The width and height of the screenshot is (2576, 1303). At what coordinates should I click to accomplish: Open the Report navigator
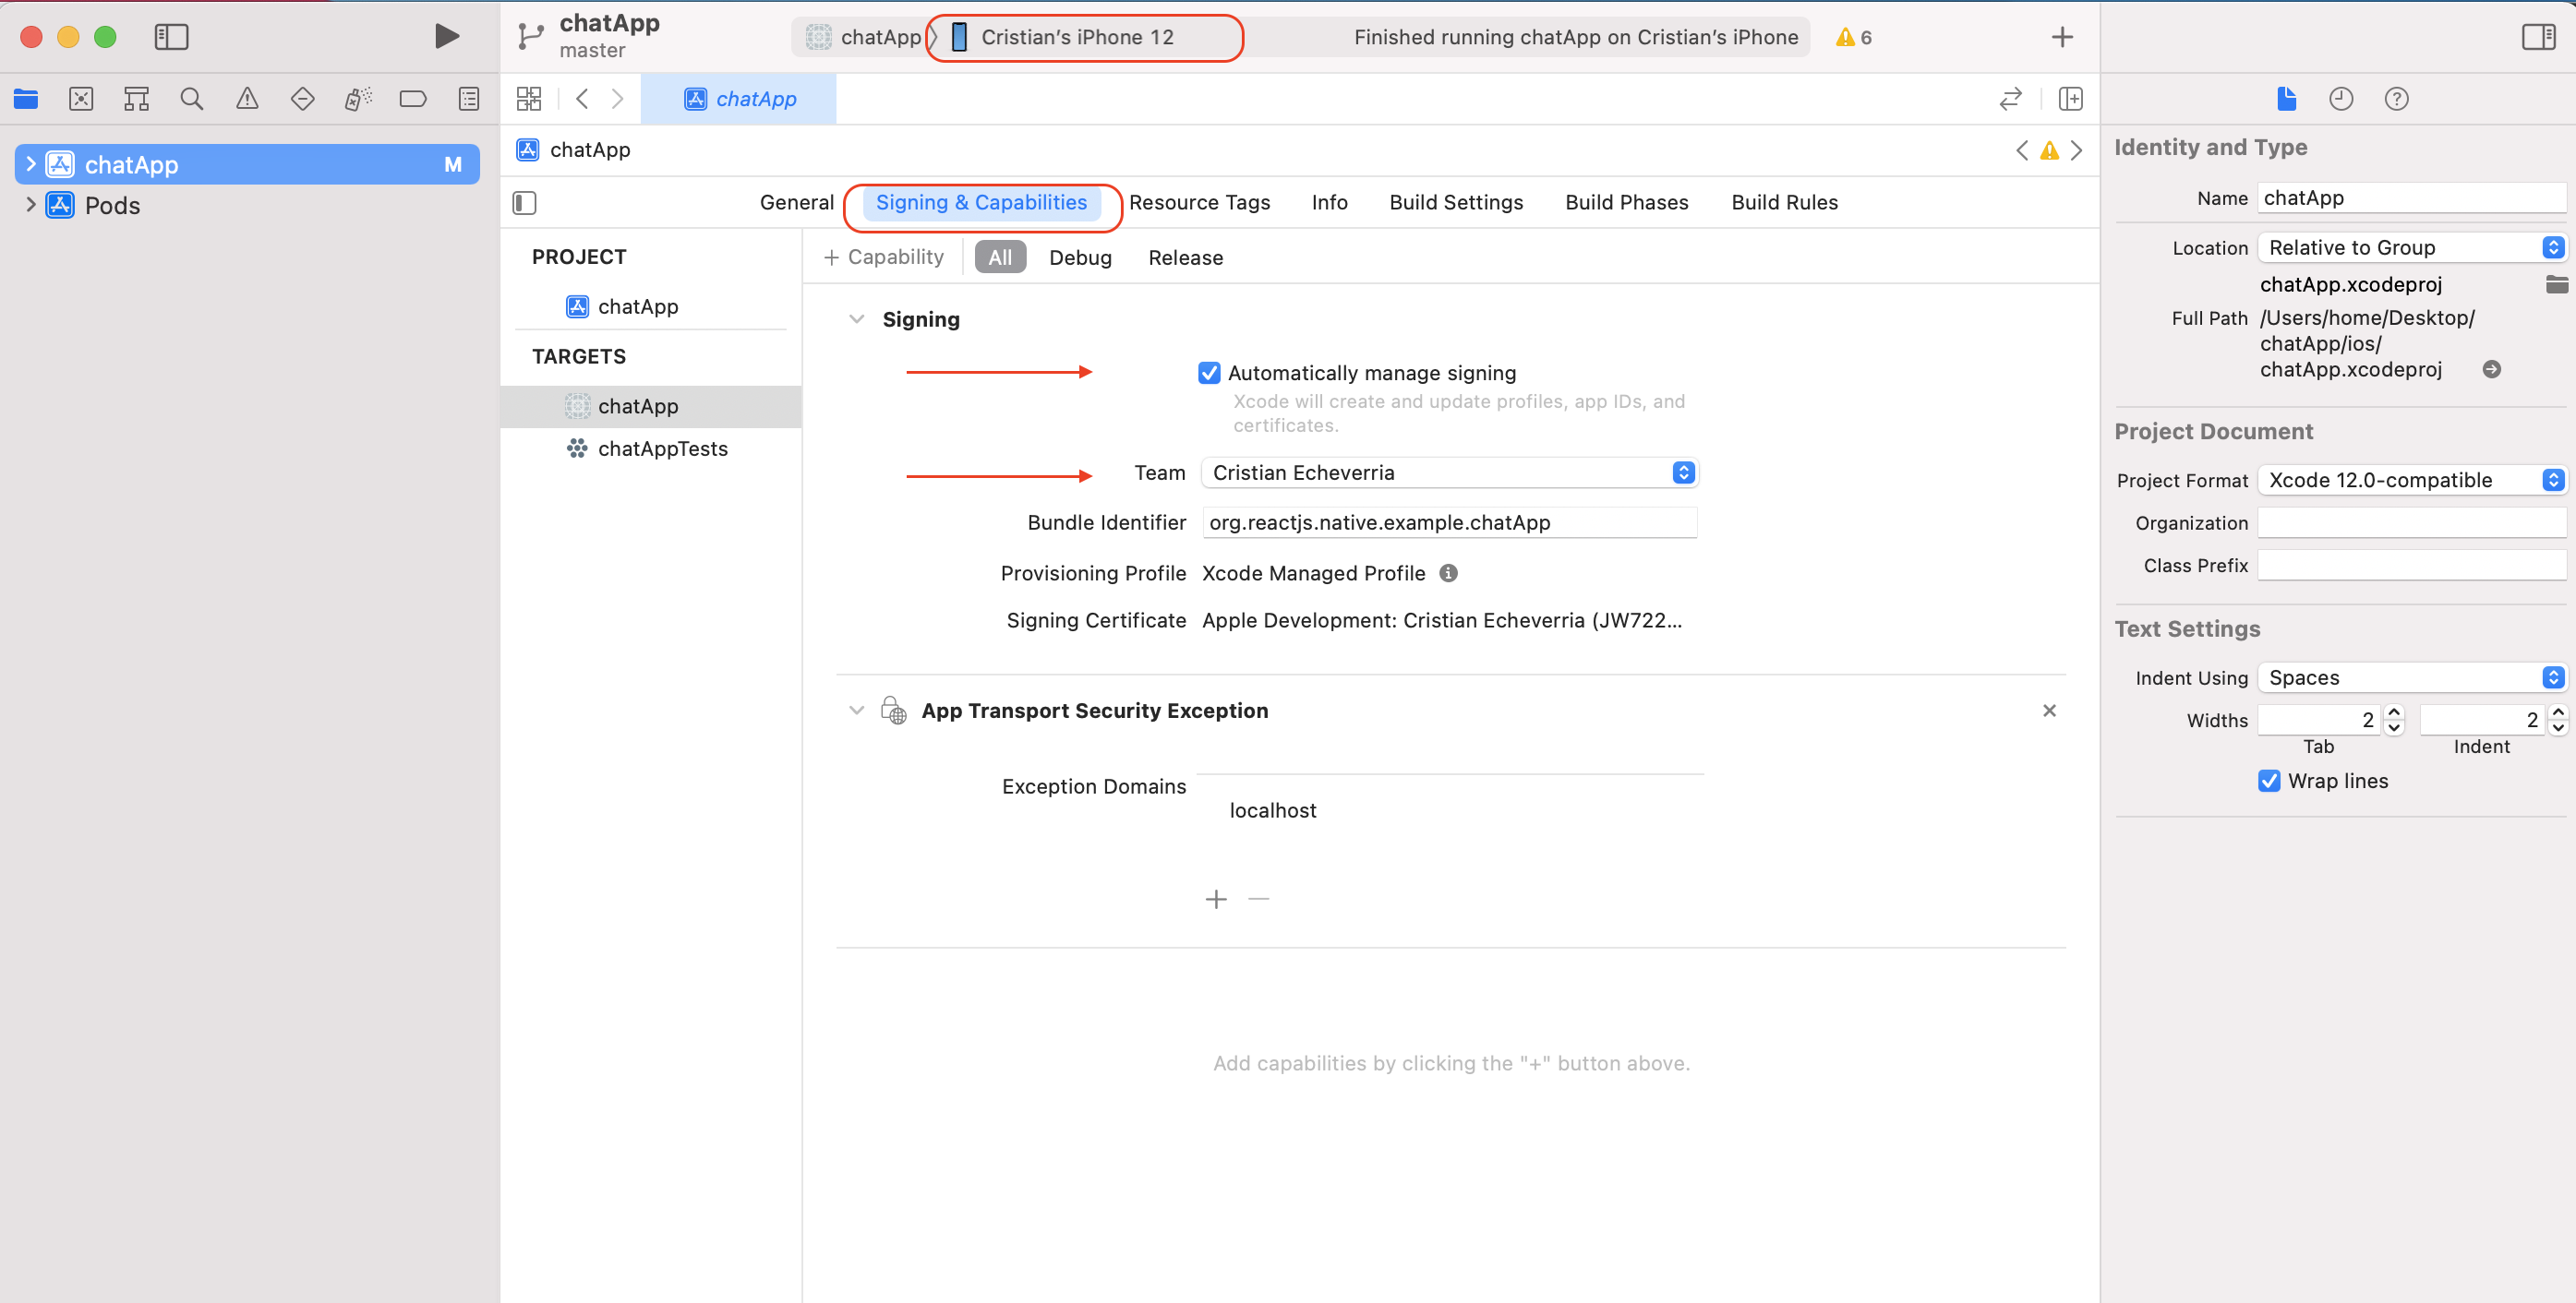click(x=468, y=98)
